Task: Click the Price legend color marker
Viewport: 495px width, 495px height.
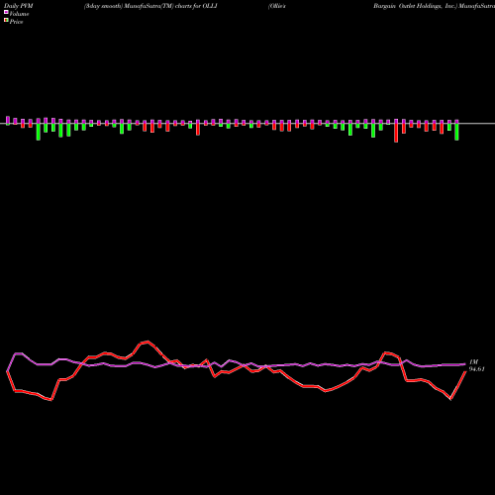Action: (x=6, y=20)
